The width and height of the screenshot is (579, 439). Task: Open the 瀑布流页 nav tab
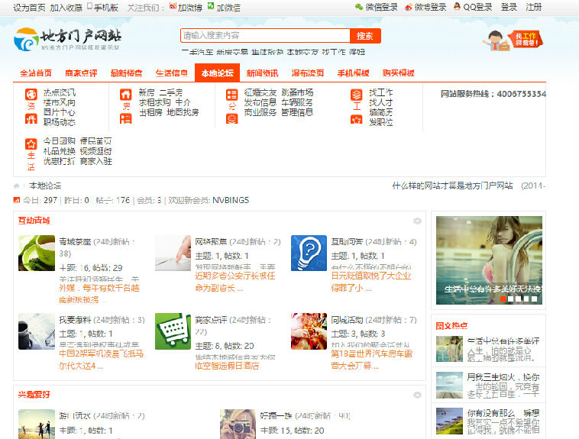[x=308, y=73]
